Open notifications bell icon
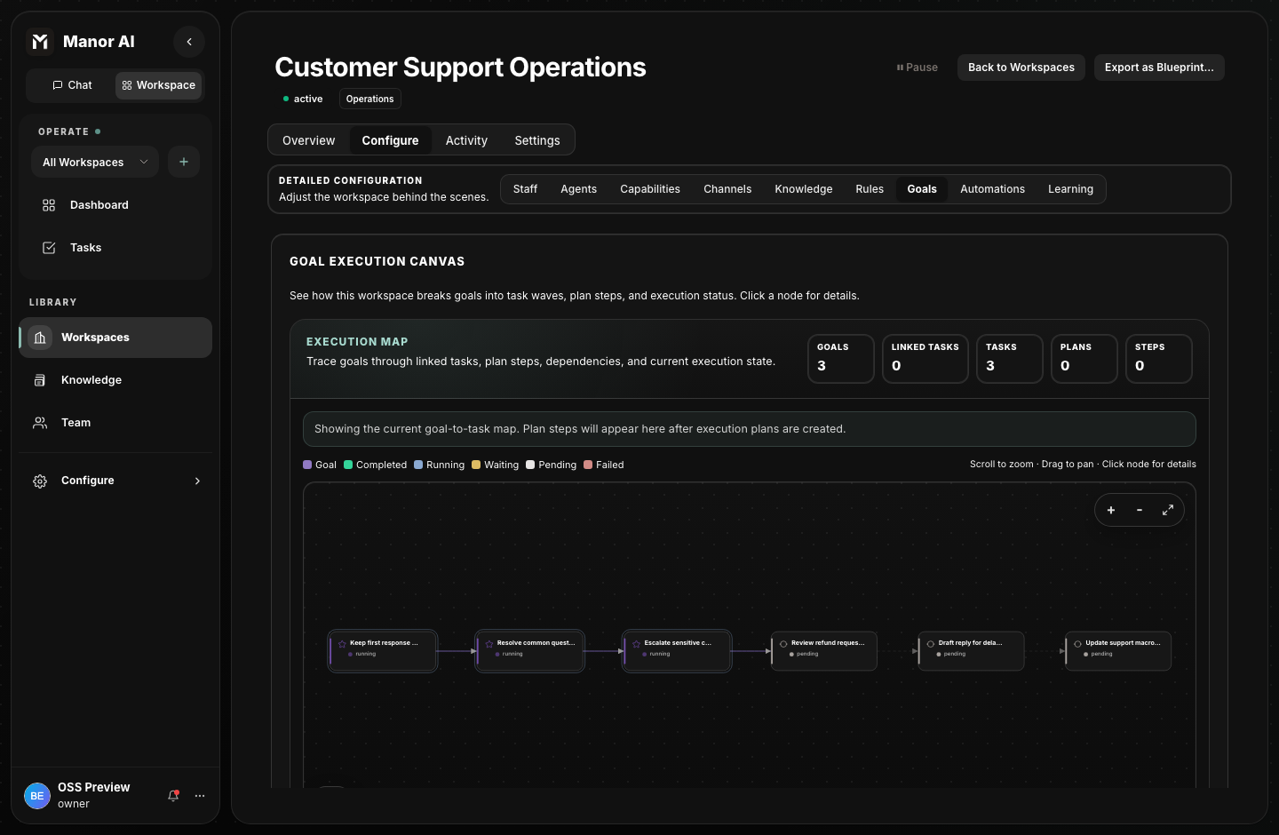The image size is (1279, 835). point(173,796)
